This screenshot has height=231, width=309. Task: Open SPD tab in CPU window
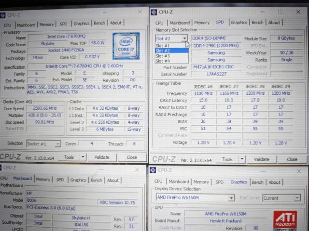pyautogui.click(x=63, y=24)
